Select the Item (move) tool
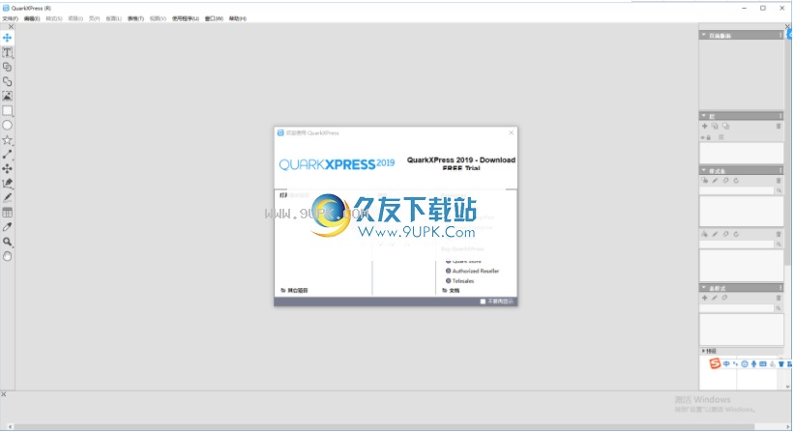Viewport: 793px width, 432px height. [7, 38]
